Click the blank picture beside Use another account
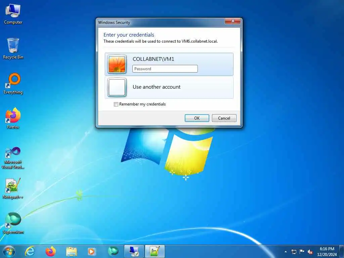The height and width of the screenshot is (258, 344). coord(117,87)
